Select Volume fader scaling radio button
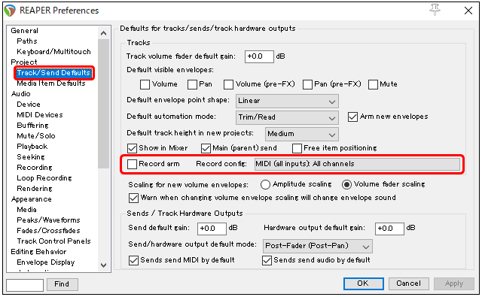The height and width of the screenshot is (297, 482). coord(346,184)
